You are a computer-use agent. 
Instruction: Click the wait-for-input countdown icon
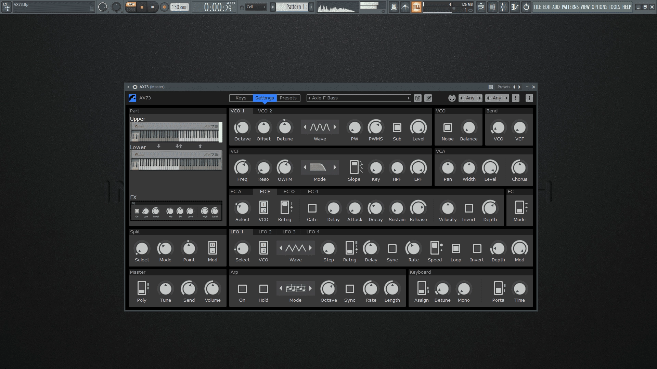pyautogui.click(x=405, y=7)
